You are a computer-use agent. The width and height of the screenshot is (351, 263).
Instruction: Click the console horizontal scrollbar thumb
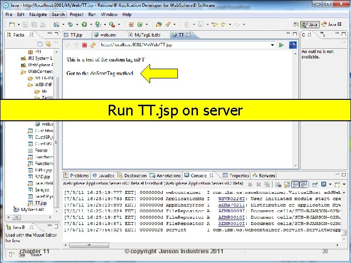coord(89,245)
